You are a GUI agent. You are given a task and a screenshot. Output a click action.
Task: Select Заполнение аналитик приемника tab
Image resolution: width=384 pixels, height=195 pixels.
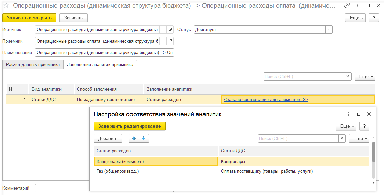(x=100, y=65)
